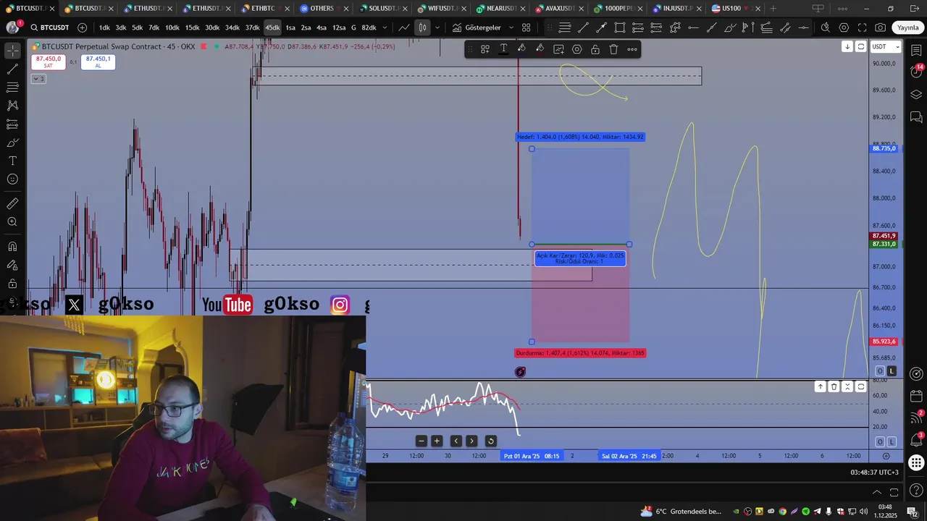Switch to the AVAXUSDT tab

click(560, 9)
